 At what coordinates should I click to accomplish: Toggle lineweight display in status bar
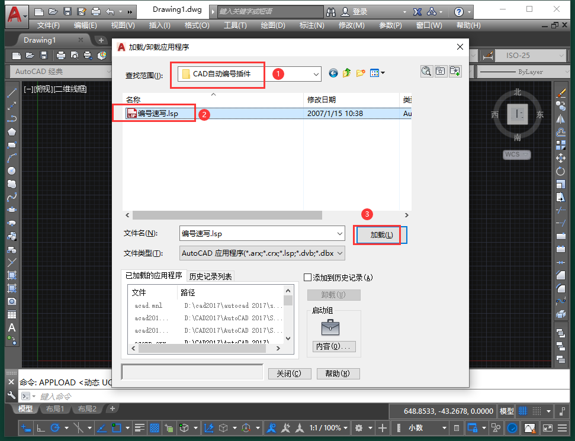click(x=140, y=428)
